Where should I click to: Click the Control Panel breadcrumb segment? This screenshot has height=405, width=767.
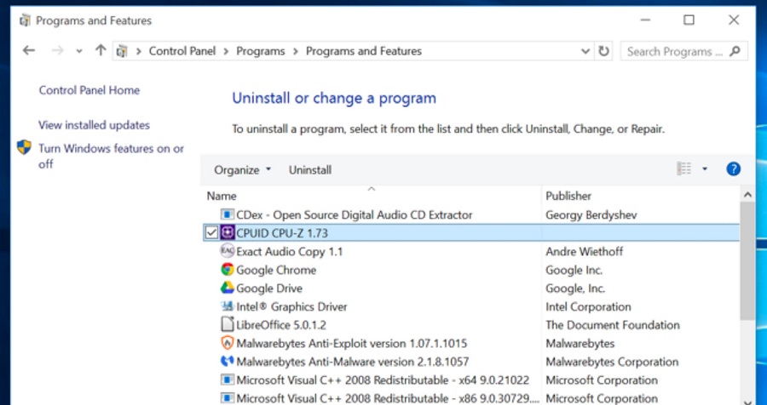click(x=182, y=51)
